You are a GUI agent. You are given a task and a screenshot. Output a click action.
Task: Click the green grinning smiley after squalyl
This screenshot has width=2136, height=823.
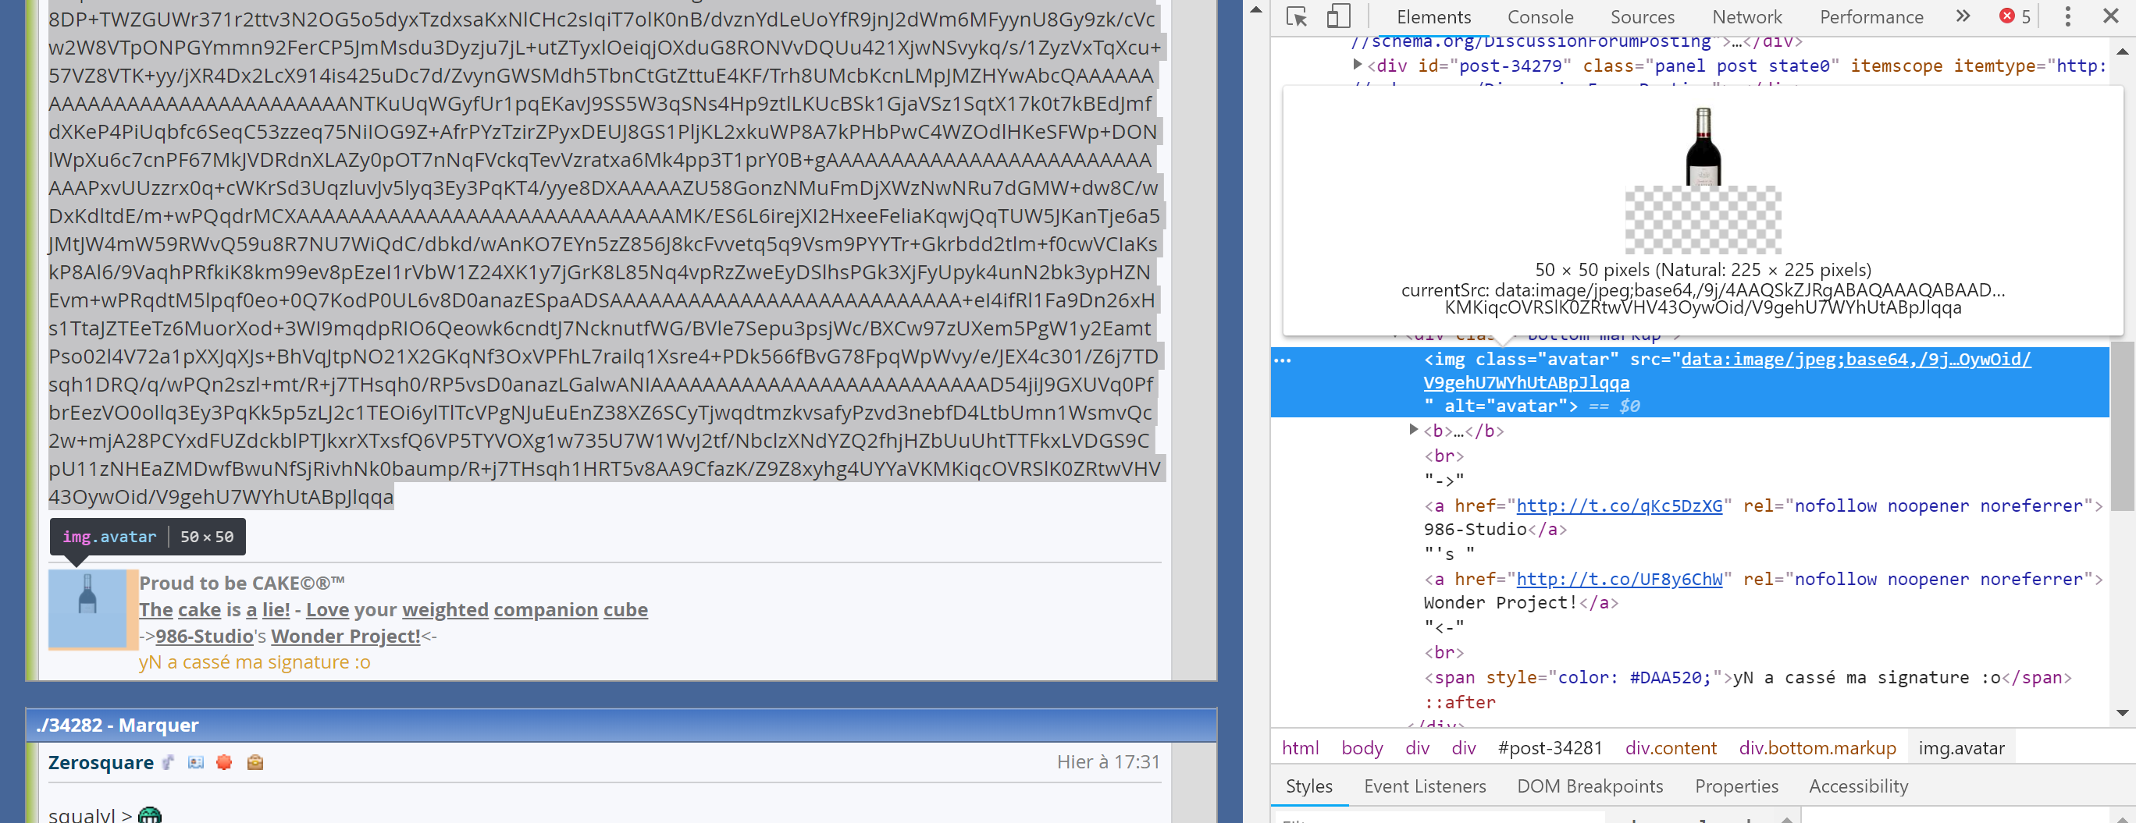click(149, 815)
